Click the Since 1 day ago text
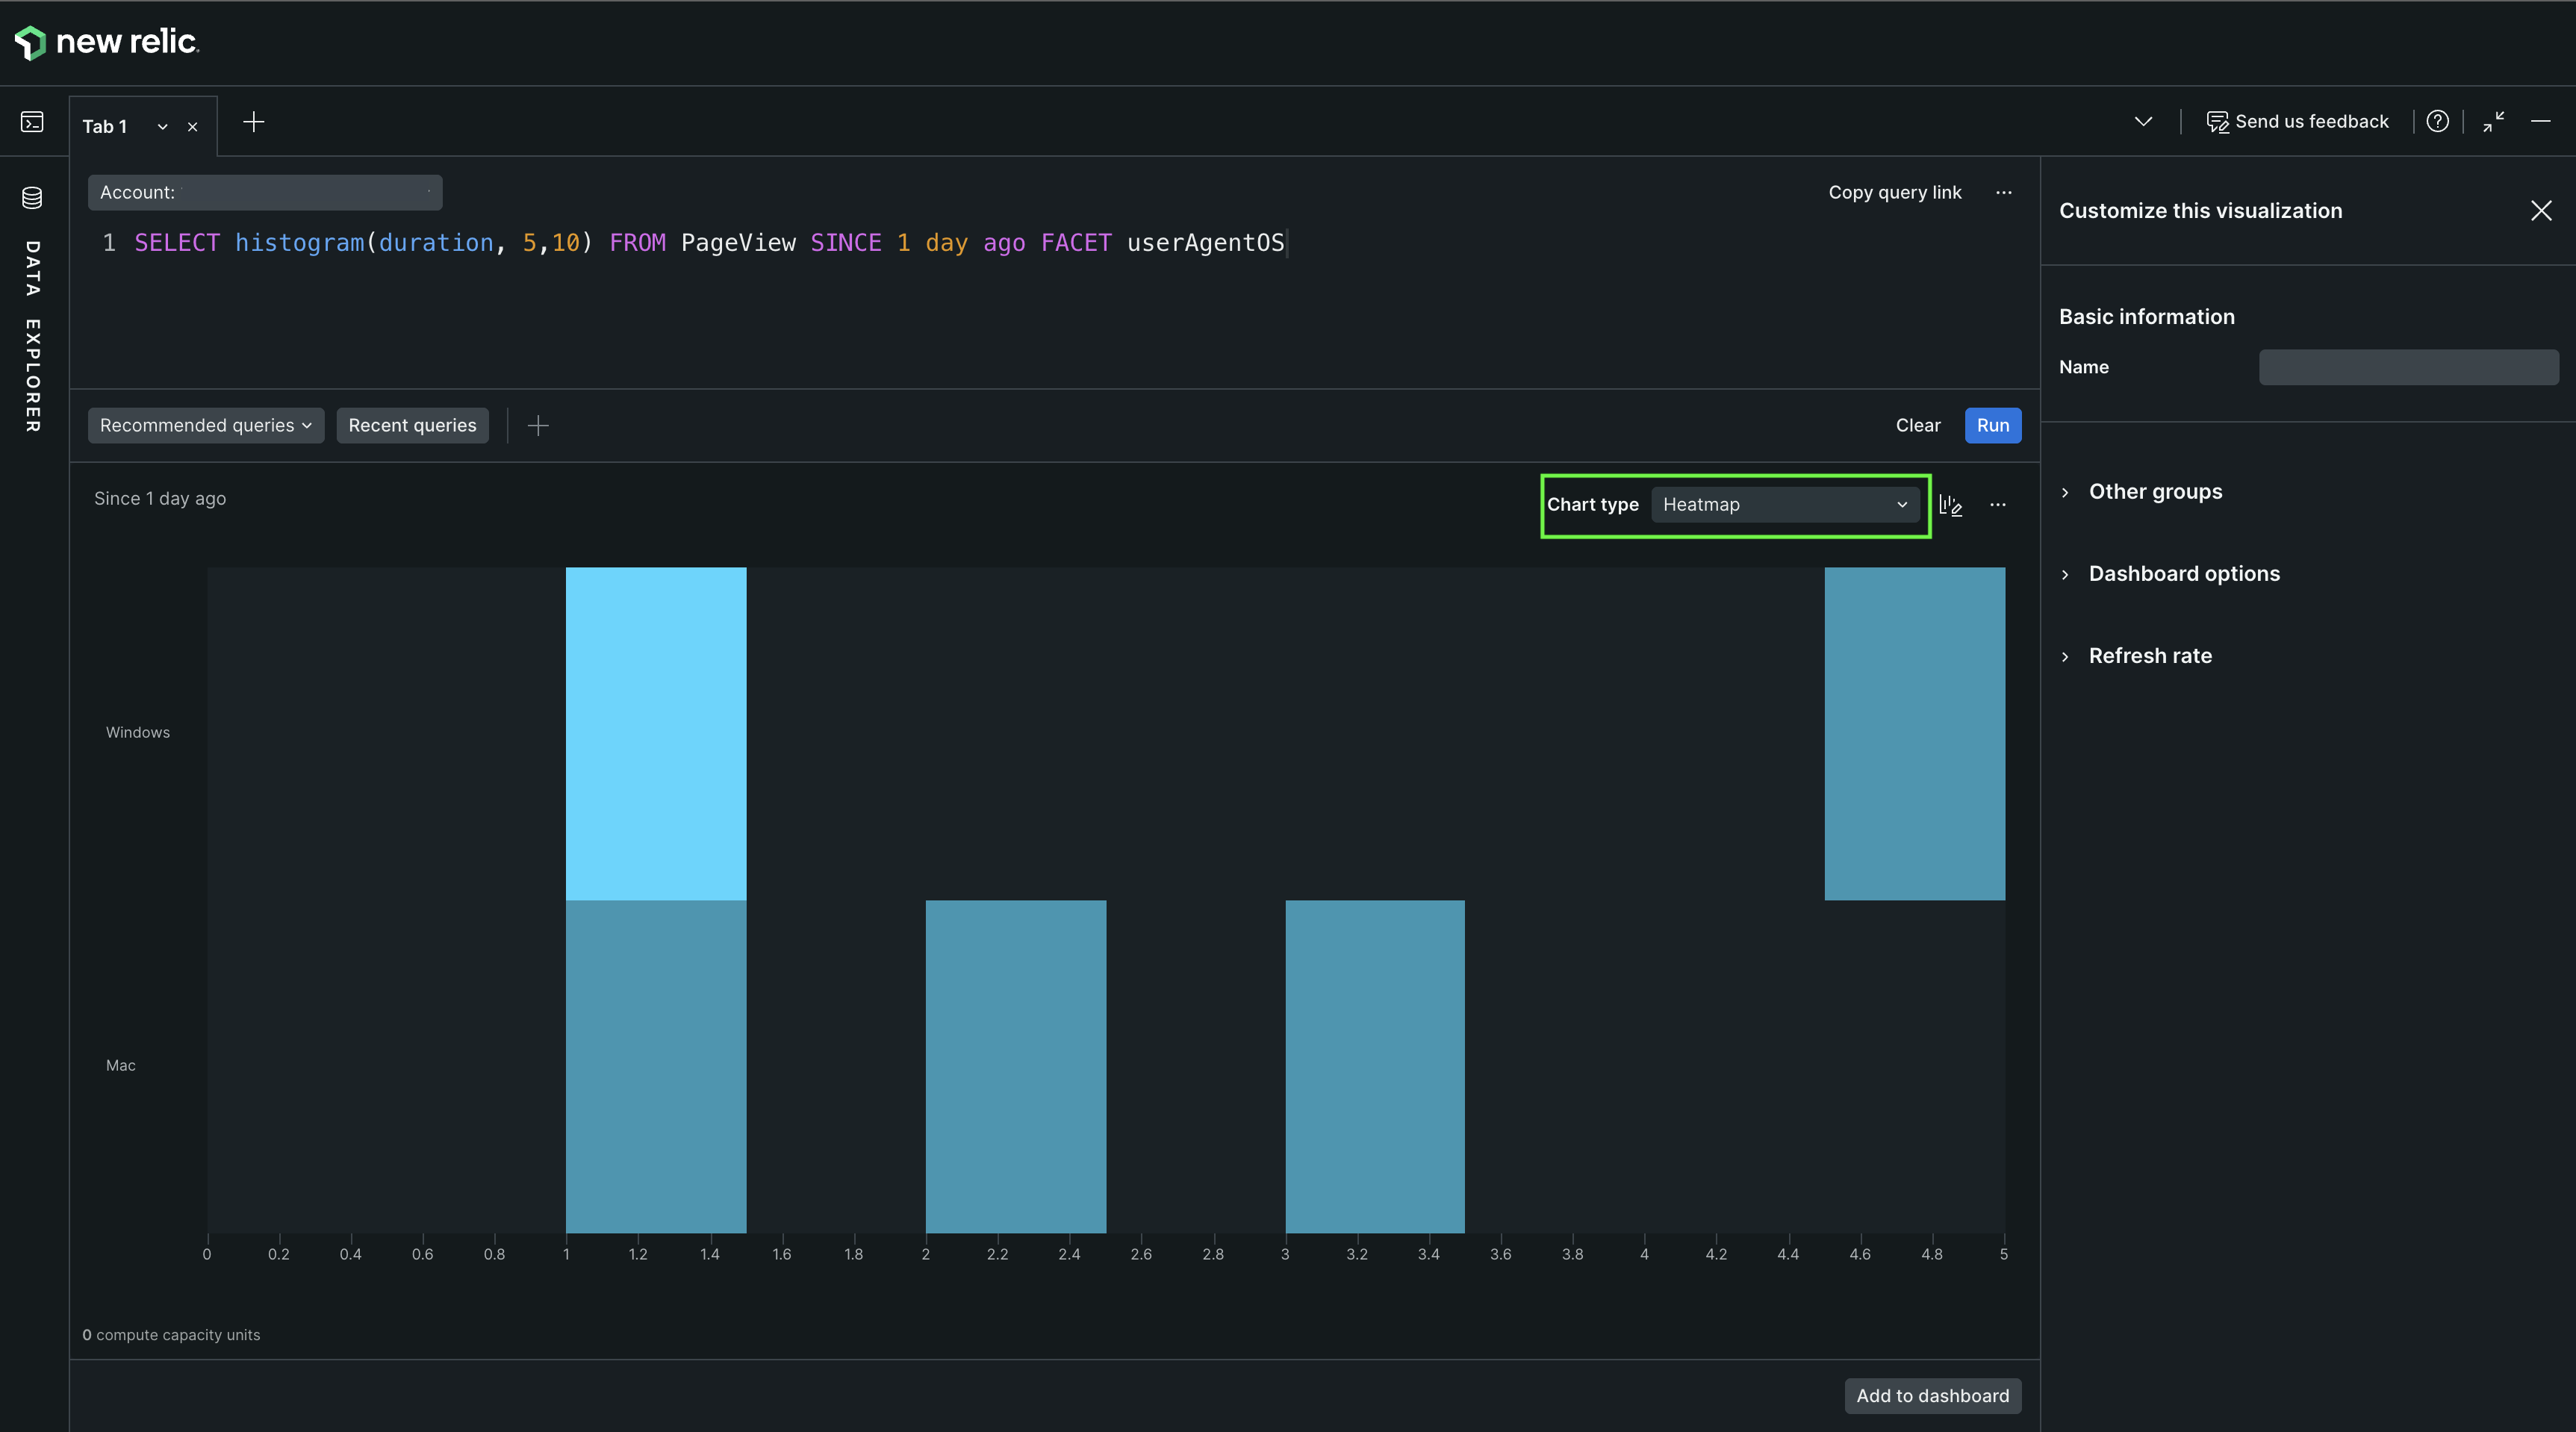The image size is (2576, 1432). coord(160,499)
